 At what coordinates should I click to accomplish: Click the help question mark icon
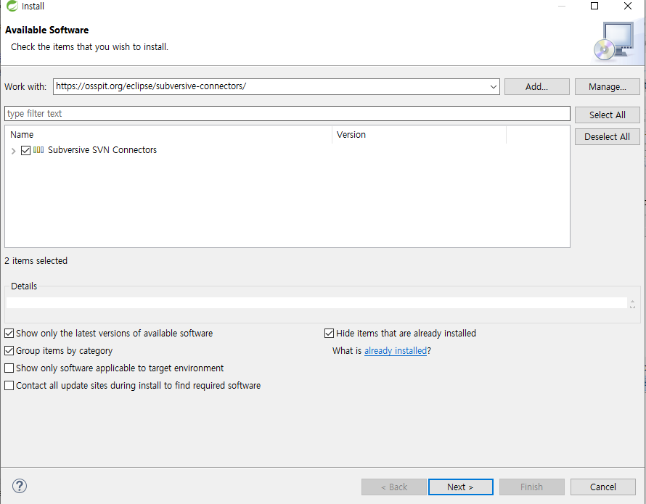pos(20,486)
